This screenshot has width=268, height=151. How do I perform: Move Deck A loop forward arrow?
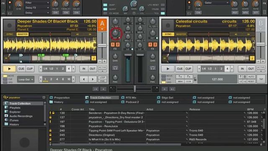coord(93,79)
